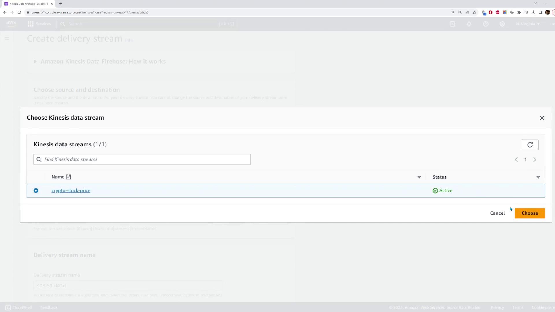Click the browser profile avatar
Screen dimensions: 555x312
click(547, 12)
